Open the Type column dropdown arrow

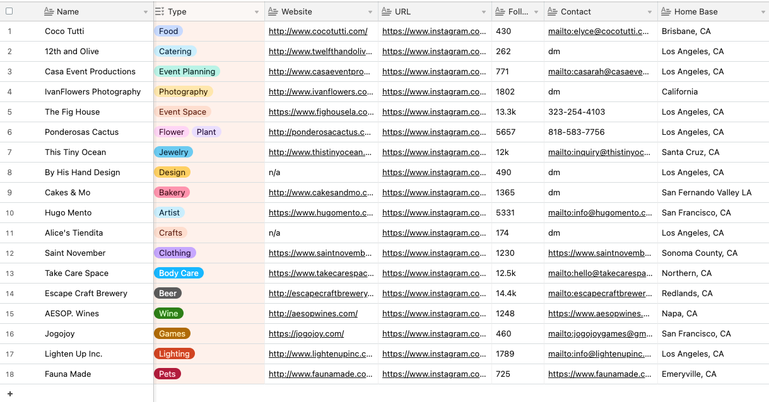(x=257, y=12)
